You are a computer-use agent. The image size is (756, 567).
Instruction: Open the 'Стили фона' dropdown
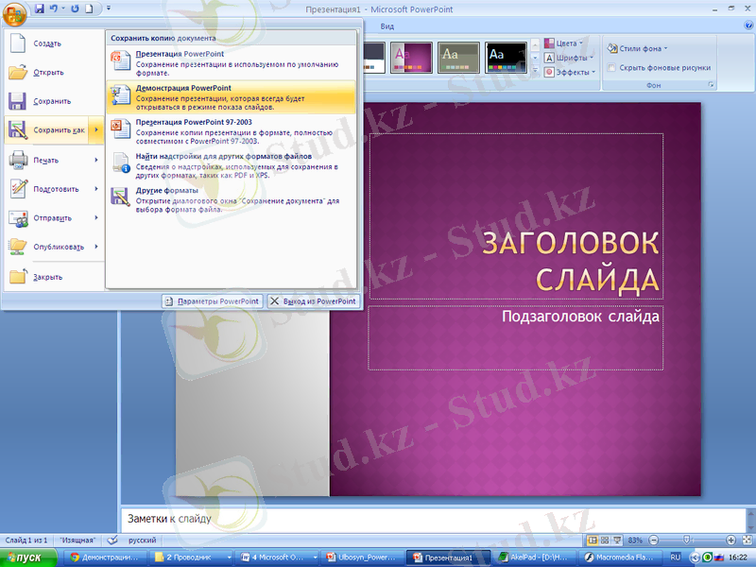coord(638,48)
